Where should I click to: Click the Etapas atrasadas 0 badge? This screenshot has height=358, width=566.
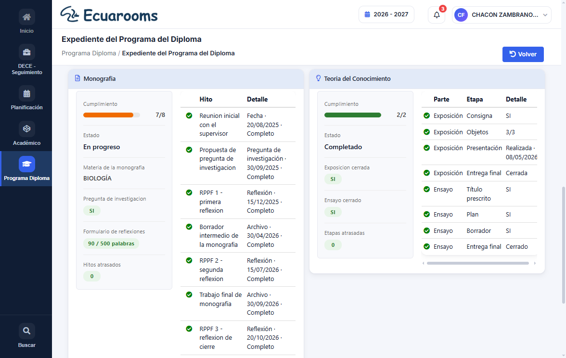(x=333, y=245)
